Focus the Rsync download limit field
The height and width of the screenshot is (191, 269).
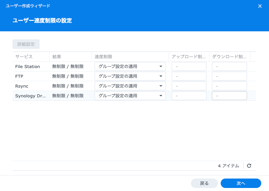[229, 86]
